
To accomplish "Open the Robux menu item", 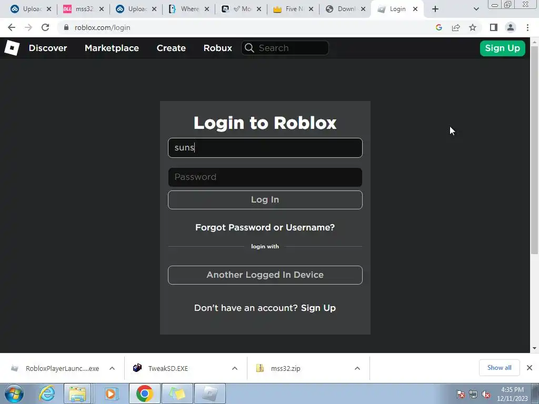I will pyautogui.click(x=217, y=48).
